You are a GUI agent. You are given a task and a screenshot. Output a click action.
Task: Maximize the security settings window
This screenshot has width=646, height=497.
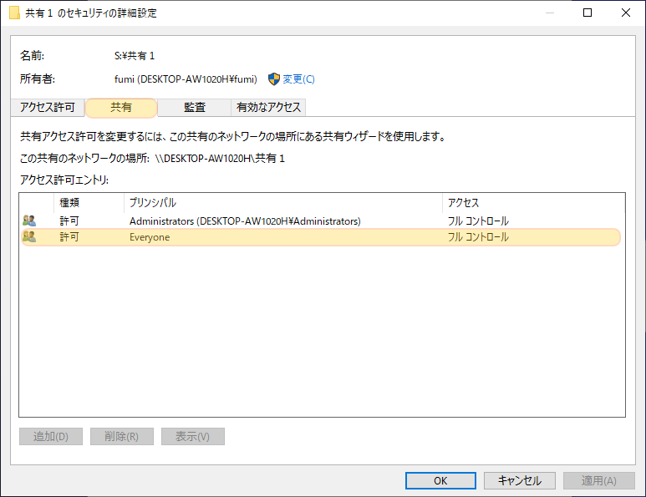click(588, 13)
